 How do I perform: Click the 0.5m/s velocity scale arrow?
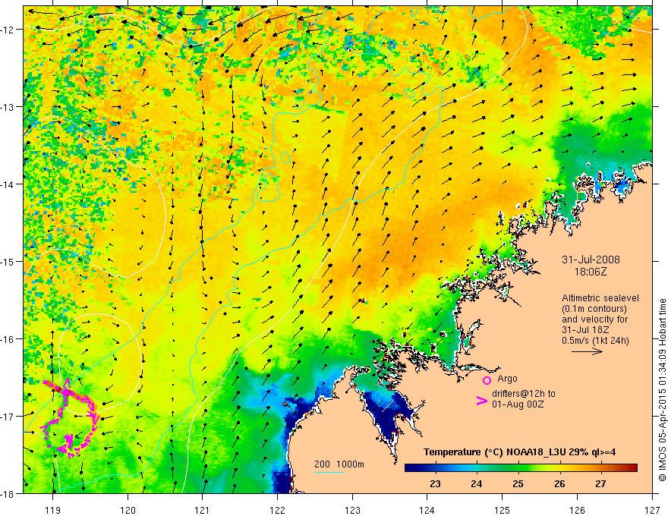pos(587,351)
